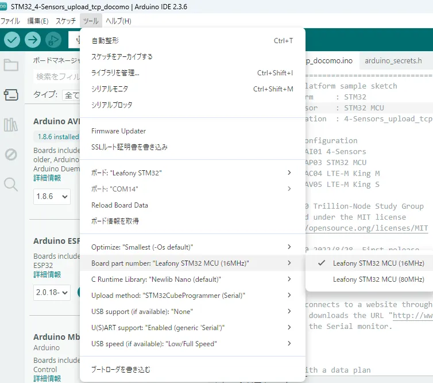Click ブートローダを書き込む menu entry
This screenshot has width=433, height=383.
click(121, 369)
